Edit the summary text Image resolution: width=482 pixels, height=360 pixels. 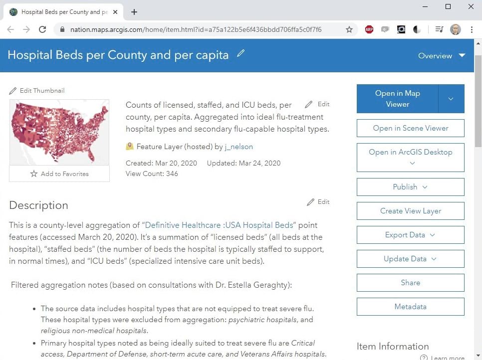[x=317, y=104]
